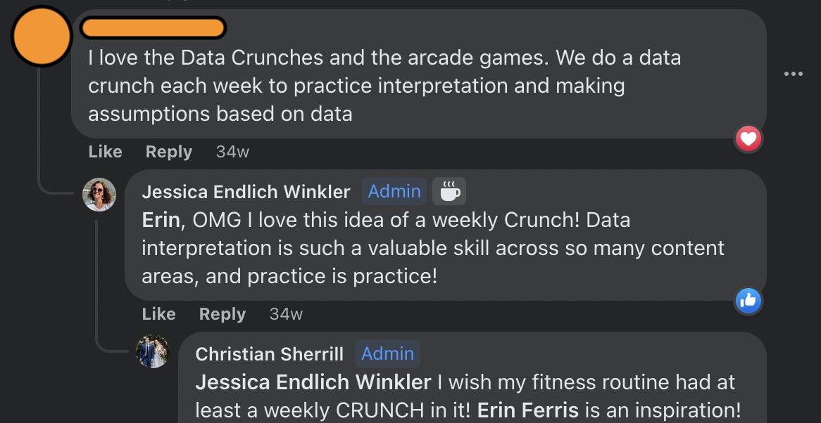Open the 34w timestamp on the top comment

[x=232, y=151]
